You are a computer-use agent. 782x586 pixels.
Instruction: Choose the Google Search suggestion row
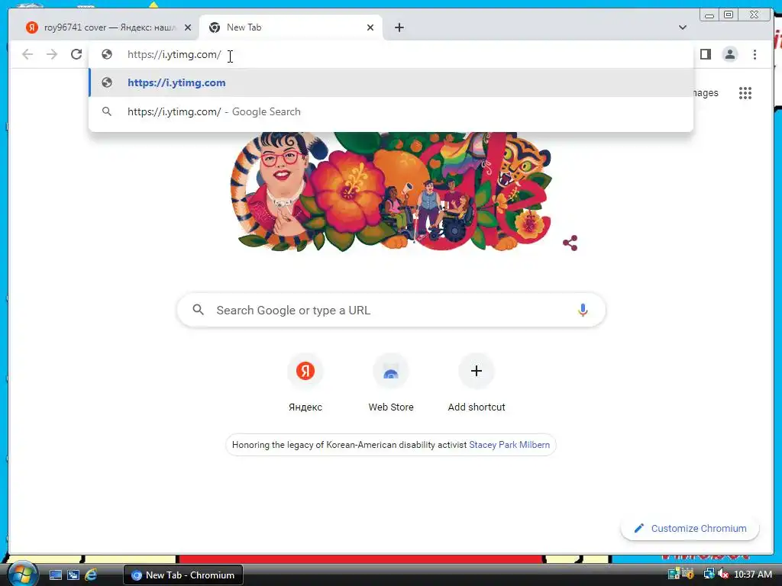[391, 111]
